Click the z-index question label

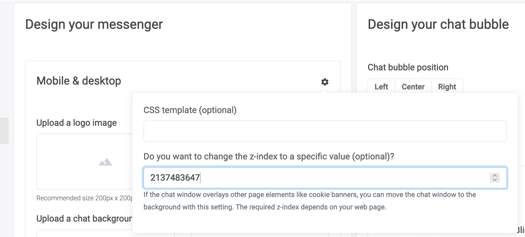(x=269, y=156)
